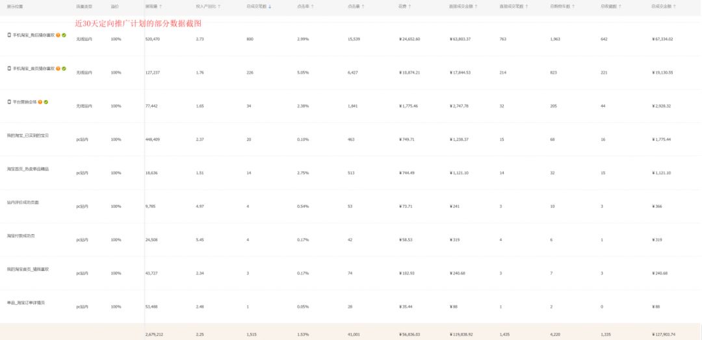702x340 pixels.
Task: Click impressions value 520,470
Action: click(x=153, y=39)
